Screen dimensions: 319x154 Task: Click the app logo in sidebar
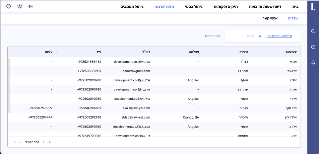[313, 7]
